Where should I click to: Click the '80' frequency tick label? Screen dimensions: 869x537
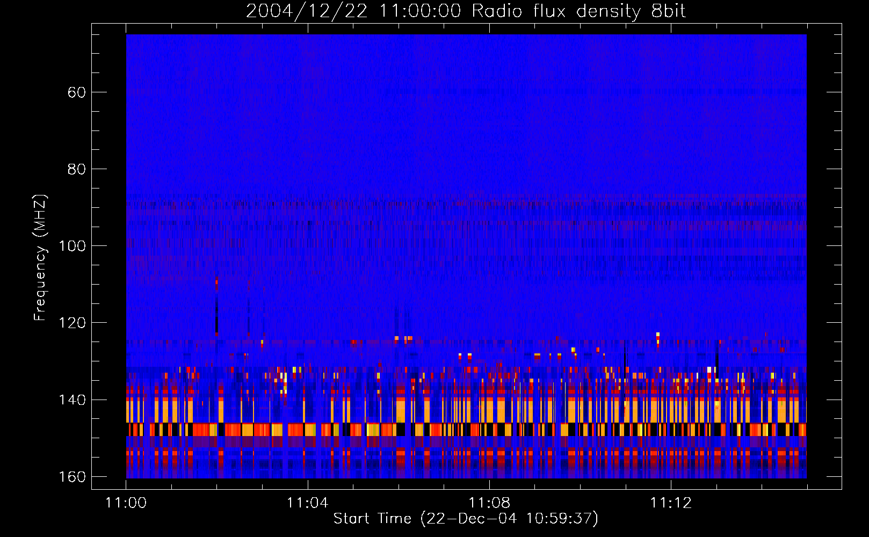76,169
